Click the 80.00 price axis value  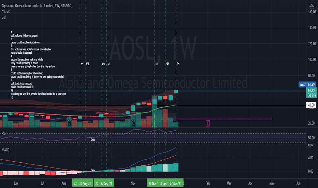point(311,76)
